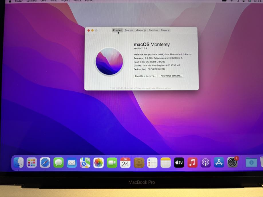Switch to the Zasloni tab
Viewport: 263px width, 197px height.
pos(129,30)
